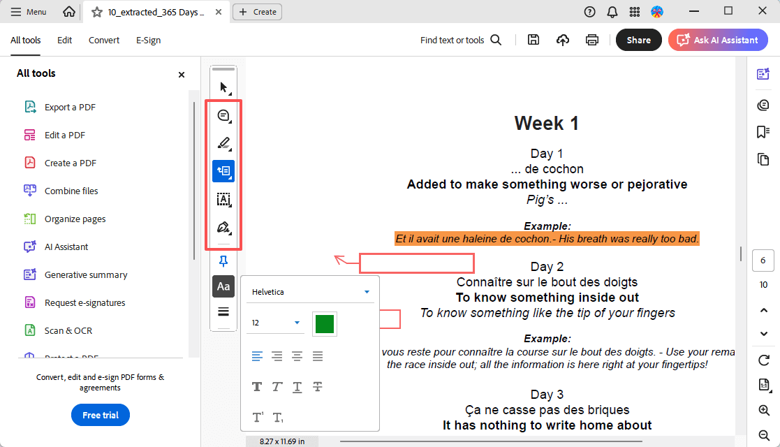The width and height of the screenshot is (780, 447).
Task: Select the Add comment speech bubble tool
Action: pyautogui.click(x=223, y=116)
